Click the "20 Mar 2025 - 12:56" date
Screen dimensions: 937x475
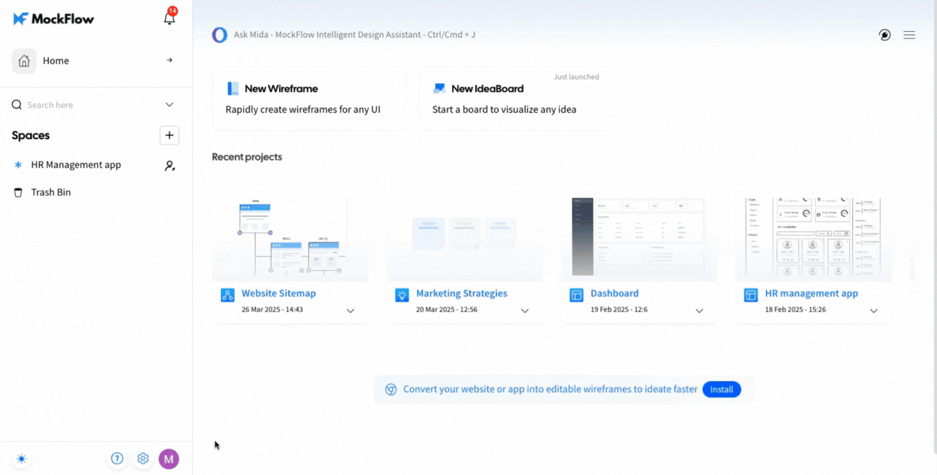[x=447, y=309]
